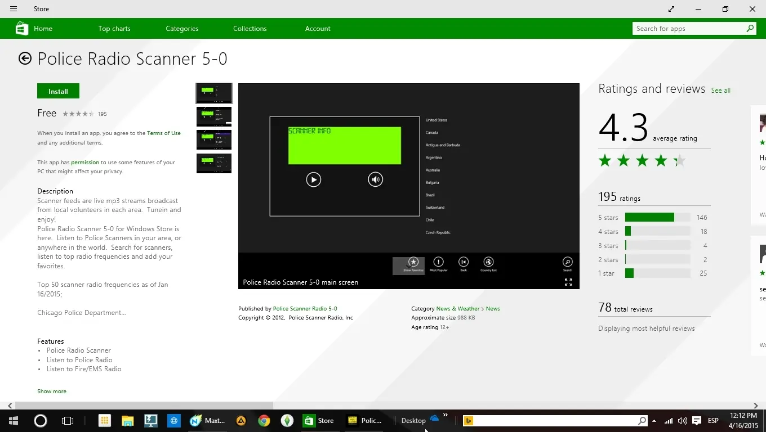Click the left arrow of the horizontal scrollbar
This screenshot has width=766, height=432.
click(10, 406)
